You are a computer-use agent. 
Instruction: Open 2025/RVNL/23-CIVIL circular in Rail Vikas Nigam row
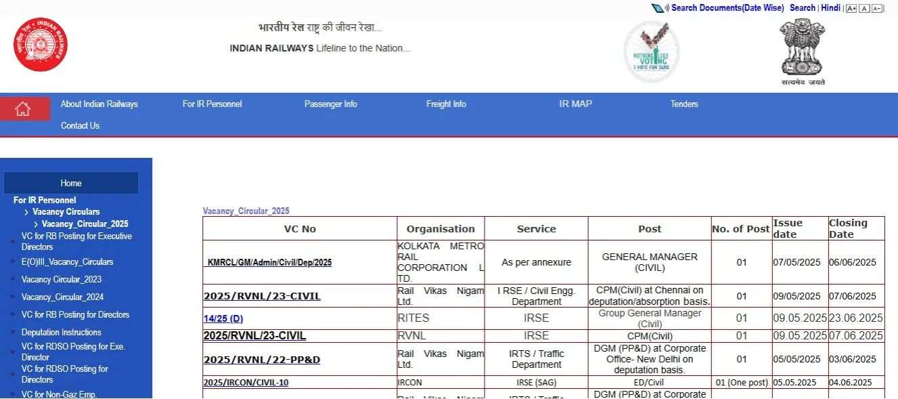[262, 296]
